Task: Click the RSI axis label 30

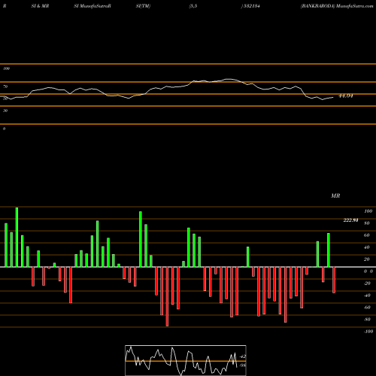Action: click(5, 111)
